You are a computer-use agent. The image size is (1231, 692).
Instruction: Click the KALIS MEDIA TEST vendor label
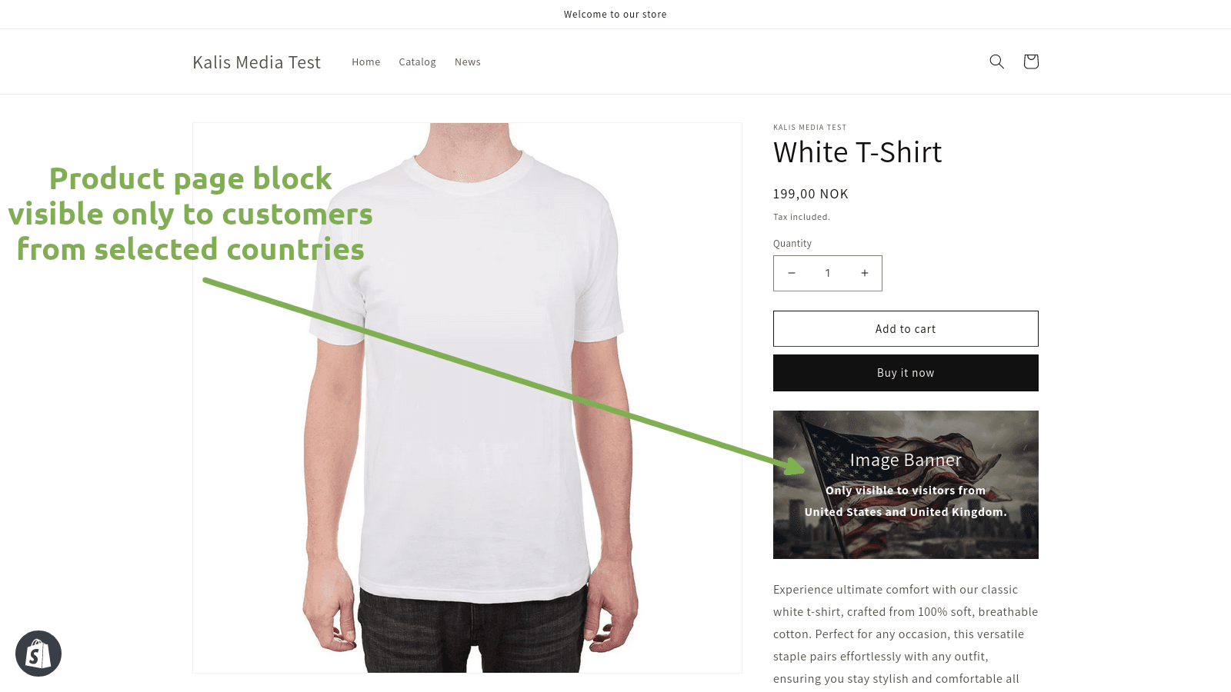tap(809, 128)
